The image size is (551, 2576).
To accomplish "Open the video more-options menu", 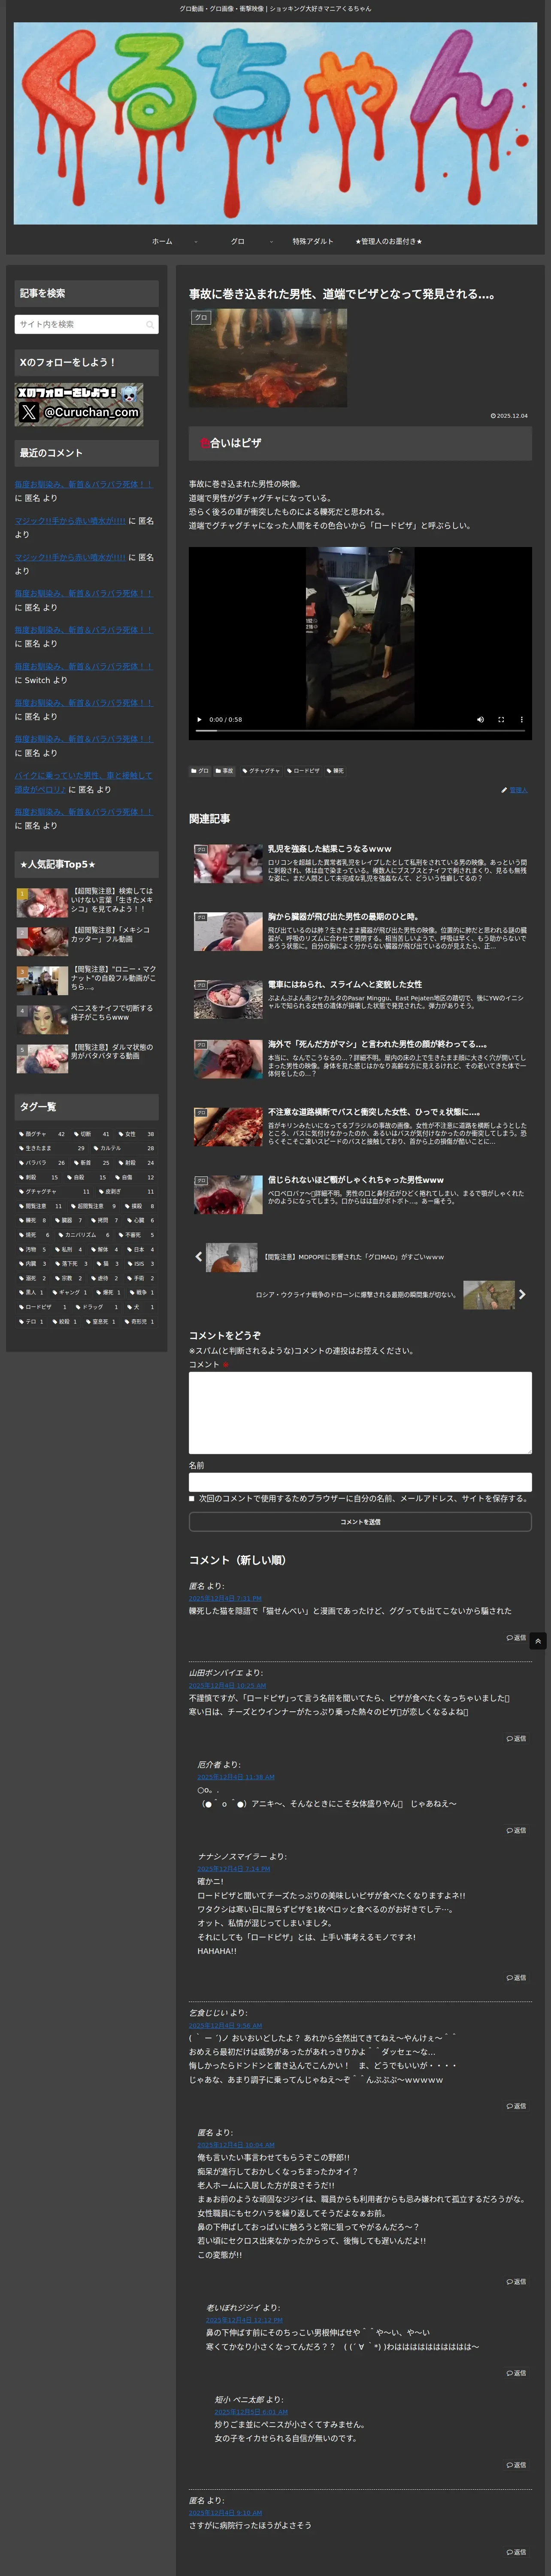I will [x=521, y=719].
